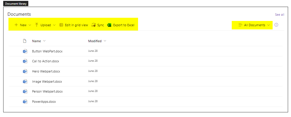
Task: Open the All Documents view switcher
Action: 254,25
